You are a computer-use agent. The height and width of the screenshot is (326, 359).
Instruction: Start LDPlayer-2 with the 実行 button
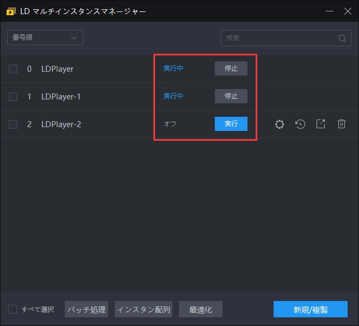231,124
